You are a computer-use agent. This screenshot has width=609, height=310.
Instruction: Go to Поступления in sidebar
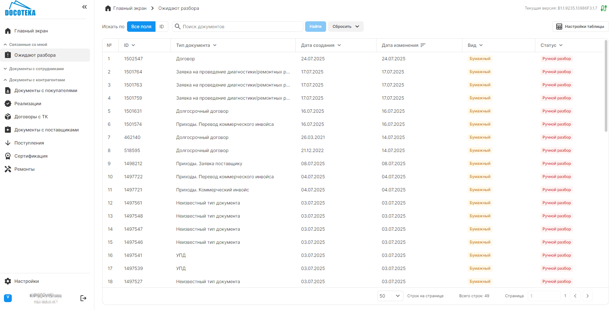tap(29, 143)
